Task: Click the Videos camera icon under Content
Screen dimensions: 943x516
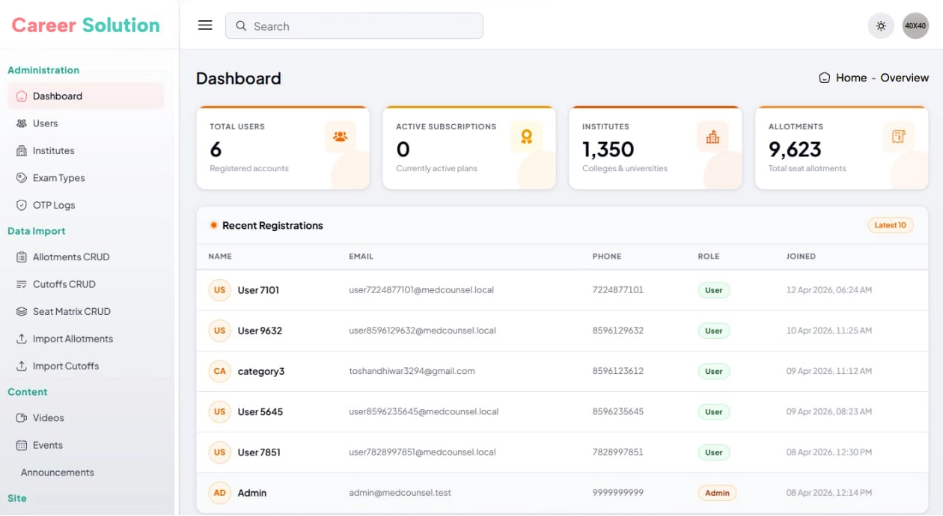Action: 20,418
